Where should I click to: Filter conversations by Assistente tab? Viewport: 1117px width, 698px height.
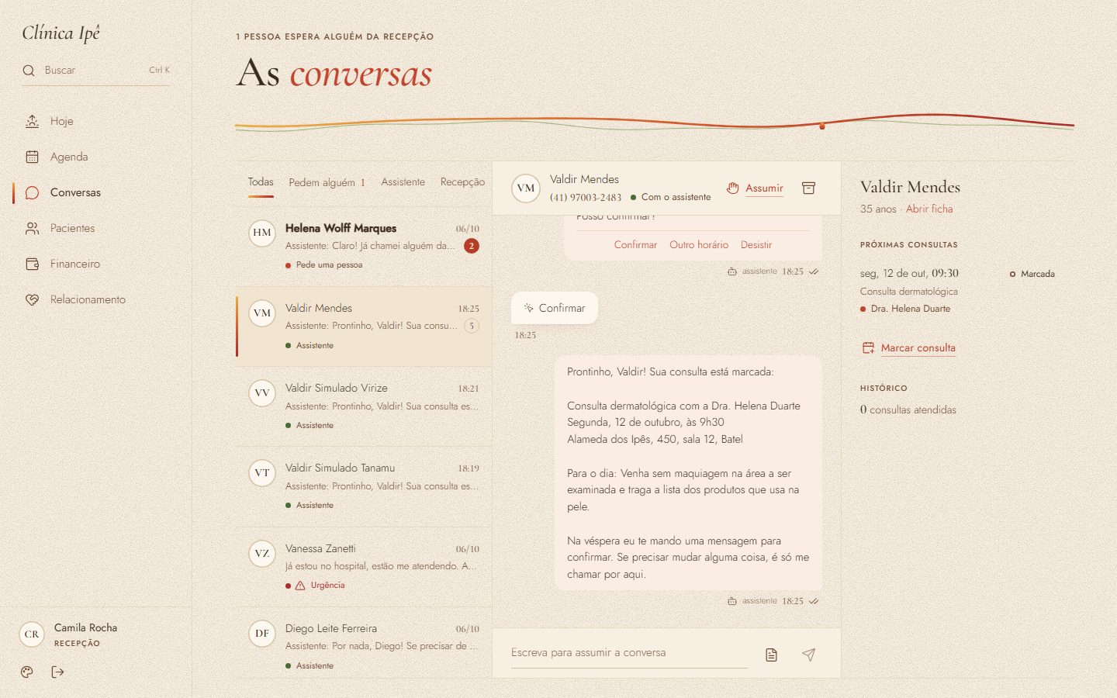tap(403, 182)
